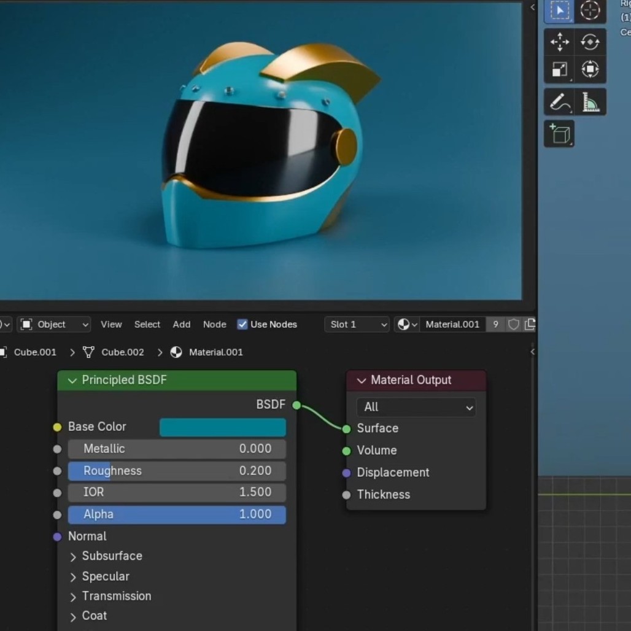Activate the Select Box tool

coord(559,10)
